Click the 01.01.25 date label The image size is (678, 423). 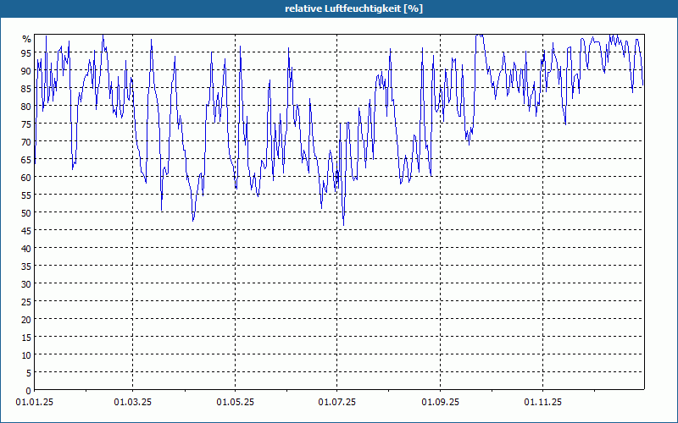35,403
